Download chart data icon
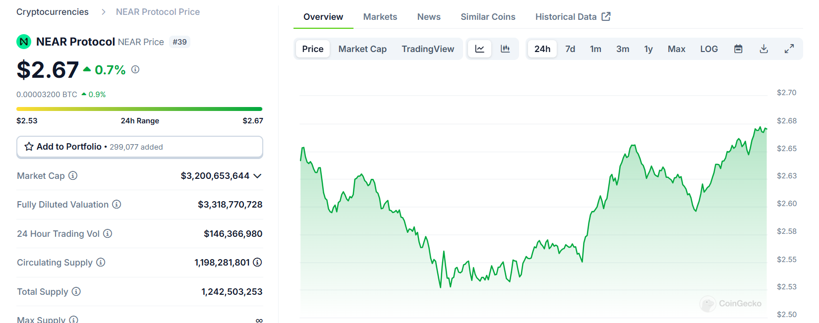This screenshot has height=323, width=819. (x=764, y=49)
